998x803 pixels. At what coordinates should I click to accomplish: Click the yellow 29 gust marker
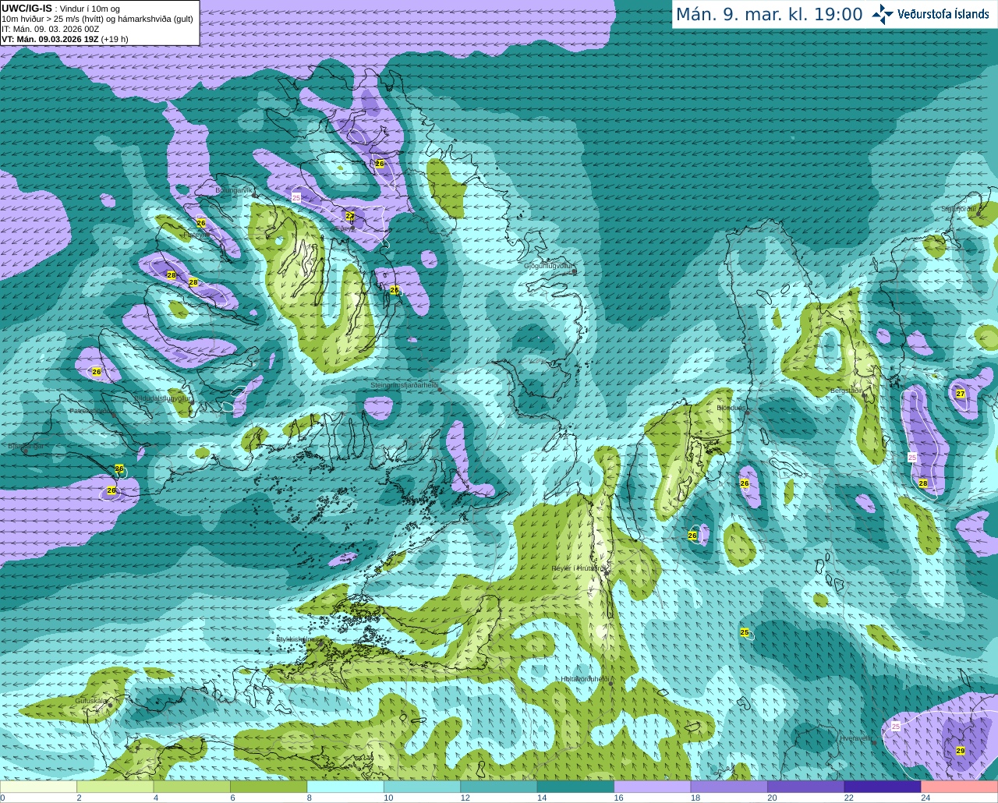[x=961, y=751]
